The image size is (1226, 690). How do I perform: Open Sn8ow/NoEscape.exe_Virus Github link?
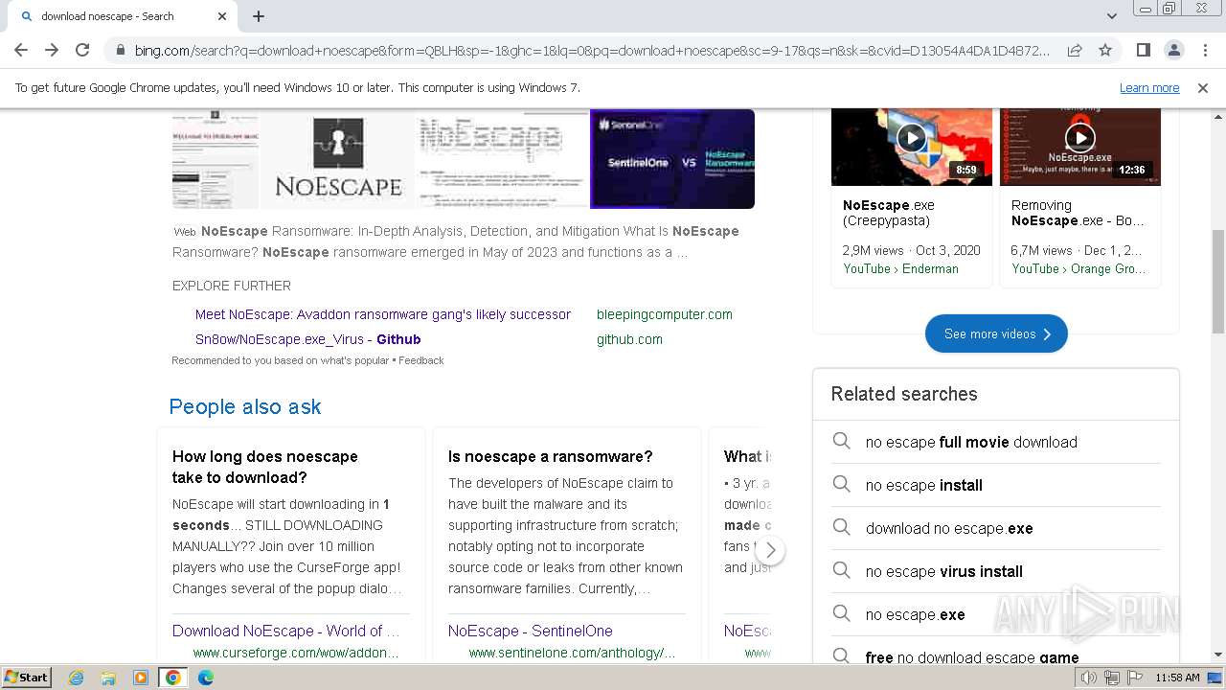point(308,339)
